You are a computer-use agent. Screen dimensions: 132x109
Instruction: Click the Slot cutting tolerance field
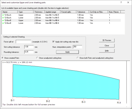29,47
